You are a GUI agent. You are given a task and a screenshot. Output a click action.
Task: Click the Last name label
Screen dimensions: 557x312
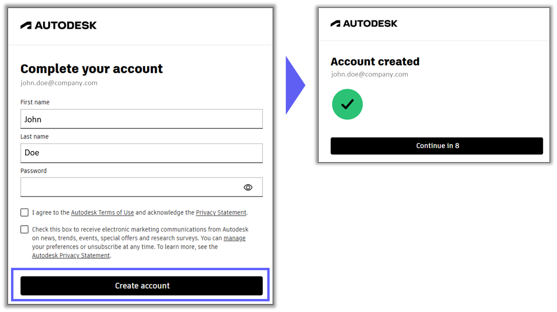pyautogui.click(x=35, y=136)
